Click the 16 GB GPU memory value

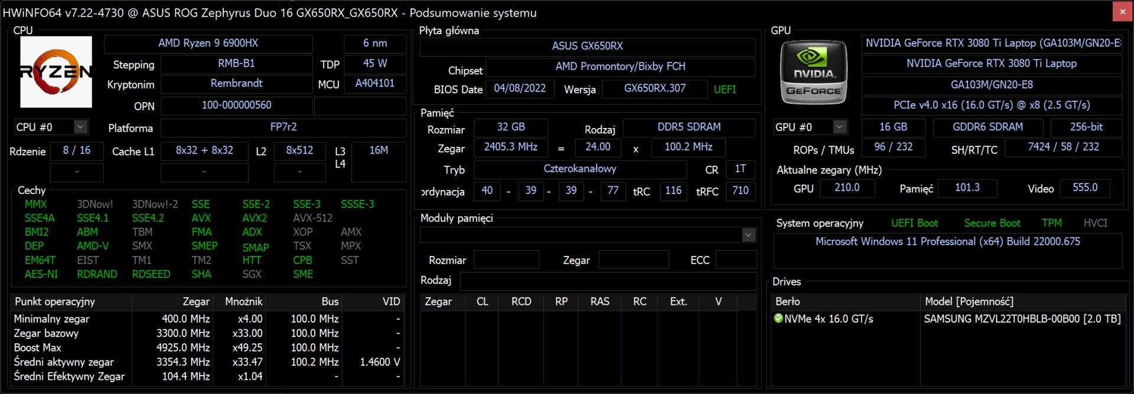coord(893,127)
